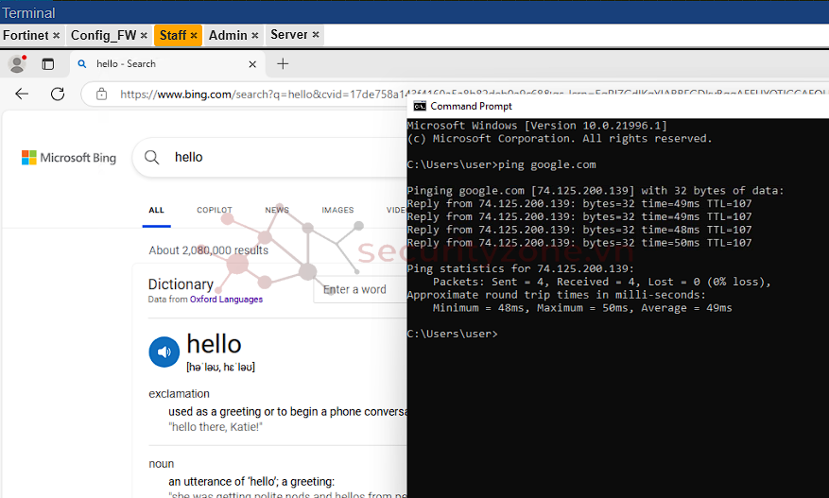This screenshot has height=498, width=829.
Task: Switch to the Fortinet terminal tab
Action: [26, 35]
